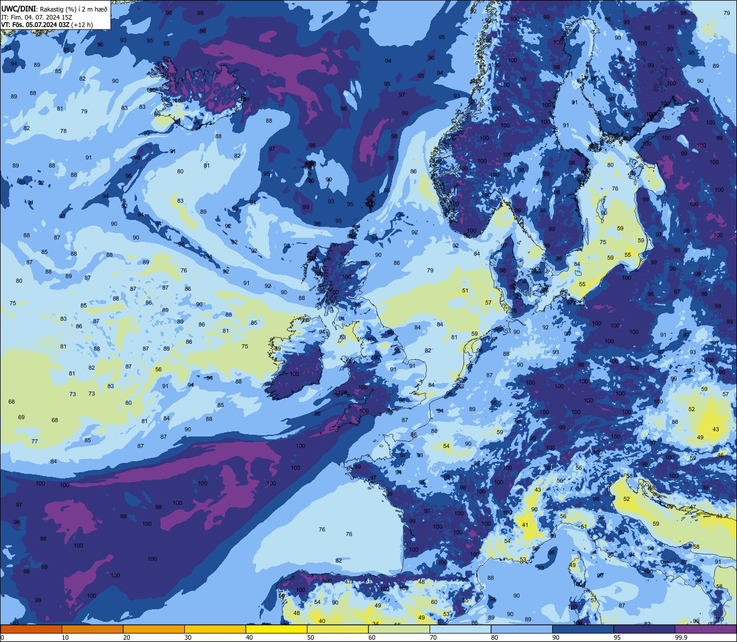The height and width of the screenshot is (642, 737).
Task: Click the 30–40 legend color segment
Action: [x=215, y=629]
